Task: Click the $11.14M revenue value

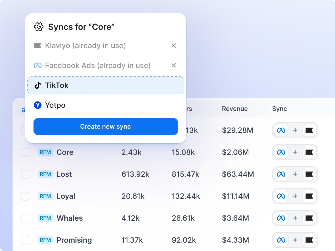Action: (236, 196)
